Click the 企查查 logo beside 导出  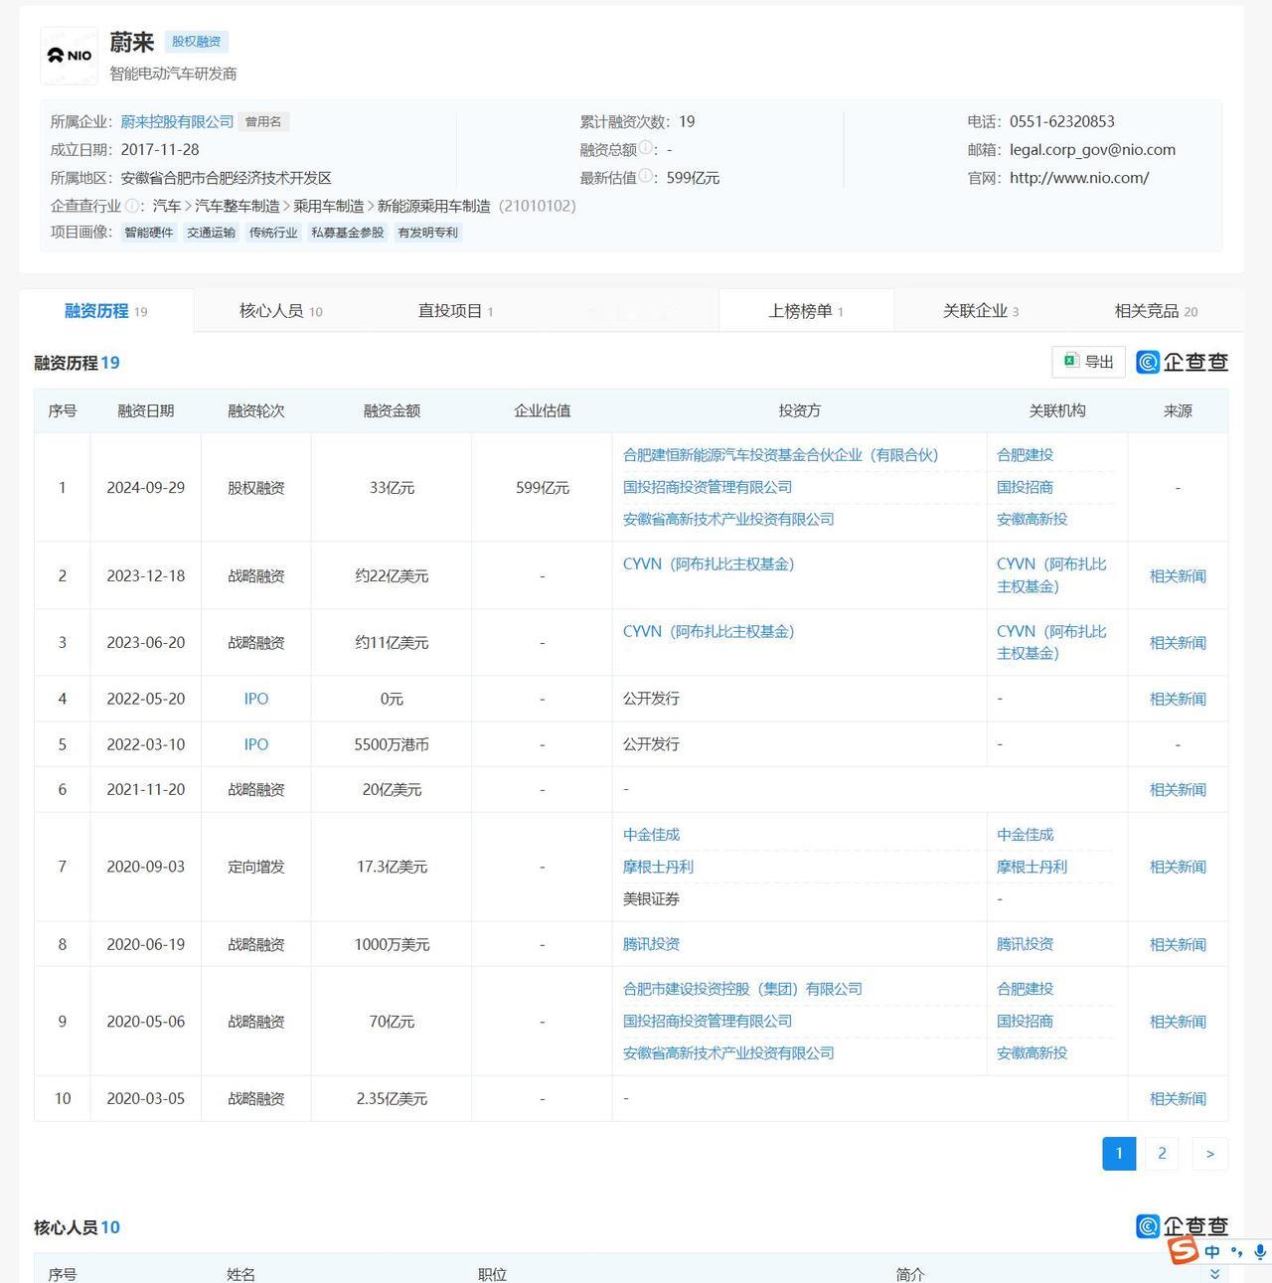1183,363
